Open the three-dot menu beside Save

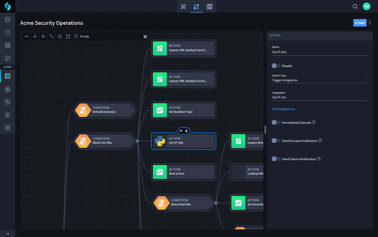tap(370, 23)
